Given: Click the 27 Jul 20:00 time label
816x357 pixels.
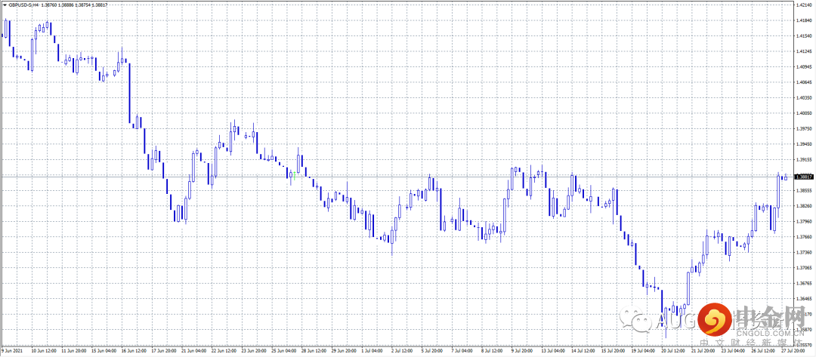Looking at the screenshot, I should (793, 351).
